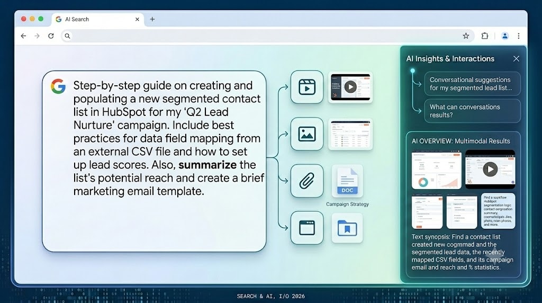Click the green macOS fullscreen button
This screenshot has width=542, height=303.
tap(41, 19)
